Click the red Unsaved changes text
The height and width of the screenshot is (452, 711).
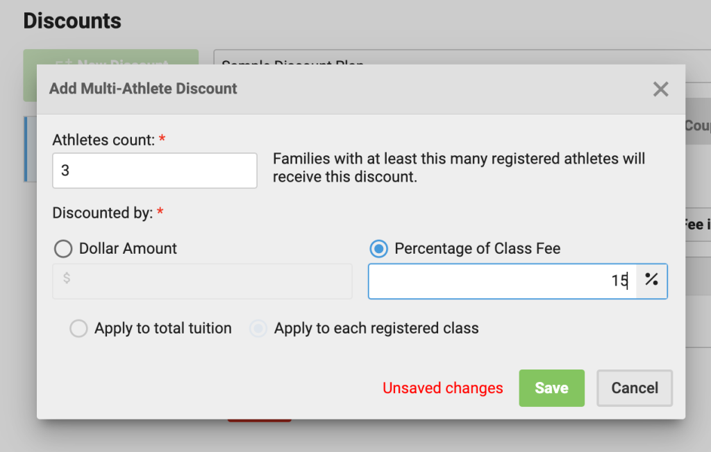443,388
